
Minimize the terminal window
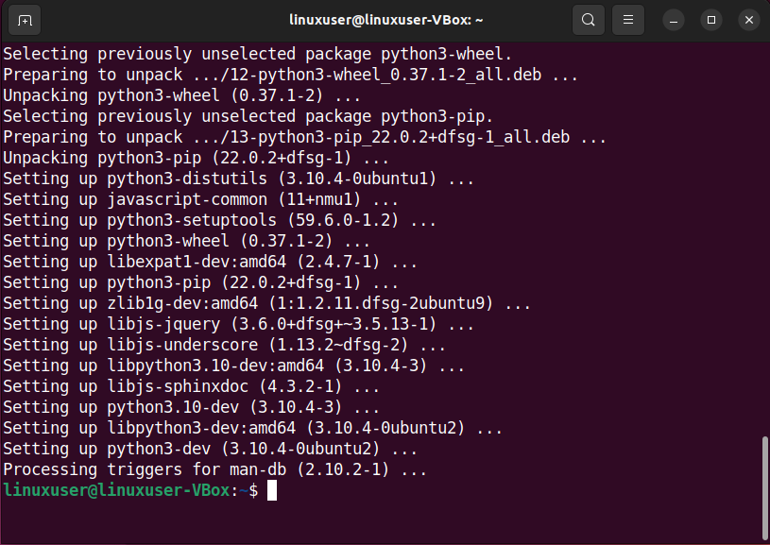tap(673, 19)
